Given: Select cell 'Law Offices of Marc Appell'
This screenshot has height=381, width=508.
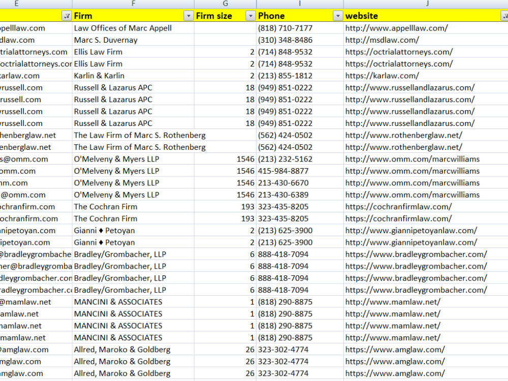Looking at the screenshot, I should pos(133,28).
